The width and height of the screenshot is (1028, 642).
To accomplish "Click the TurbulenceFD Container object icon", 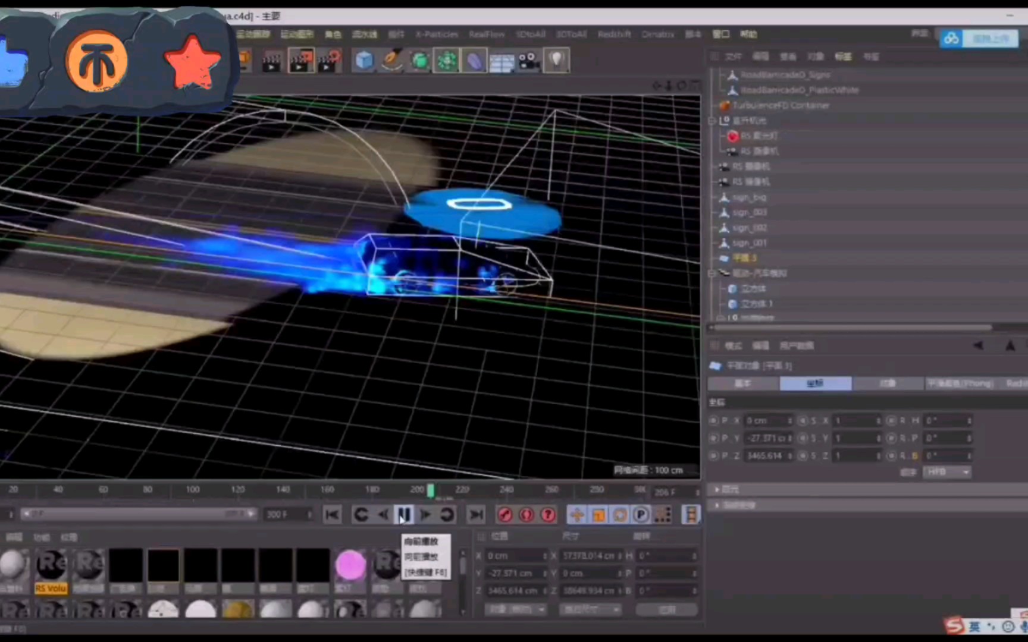I will 725,105.
